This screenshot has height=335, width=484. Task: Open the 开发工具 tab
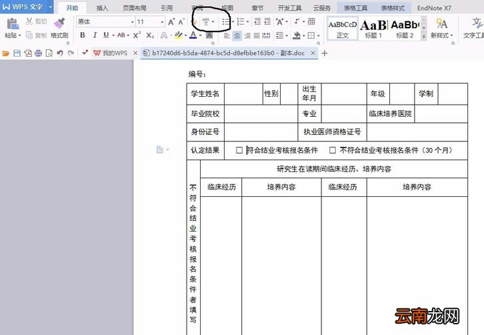pos(289,8)
